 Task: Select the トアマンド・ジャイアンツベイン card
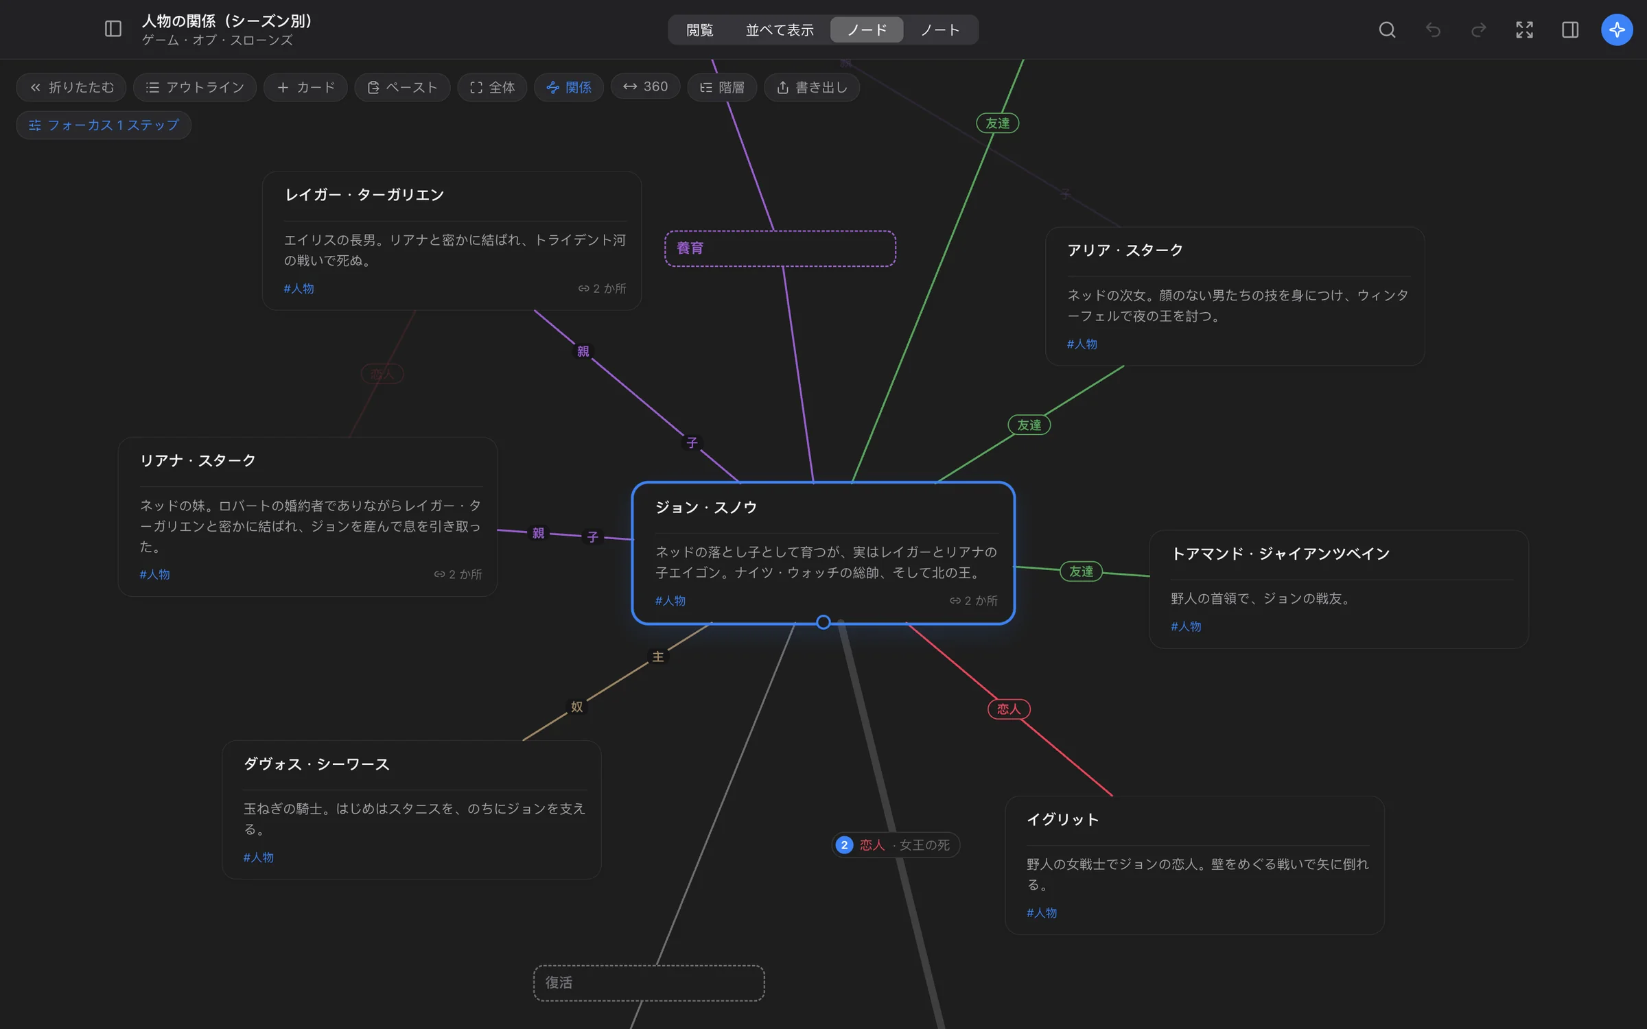1339,589
